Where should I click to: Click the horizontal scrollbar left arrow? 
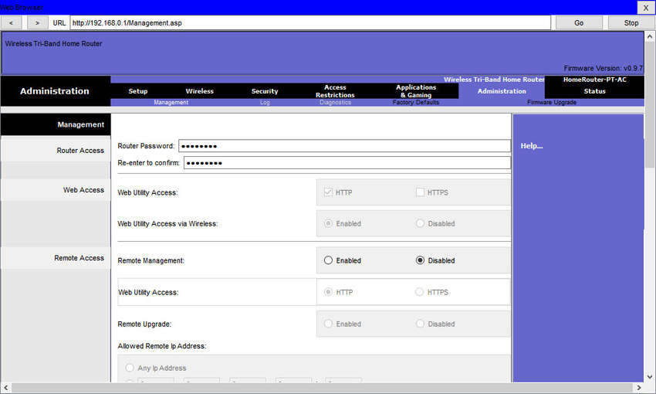pos(5,388)
